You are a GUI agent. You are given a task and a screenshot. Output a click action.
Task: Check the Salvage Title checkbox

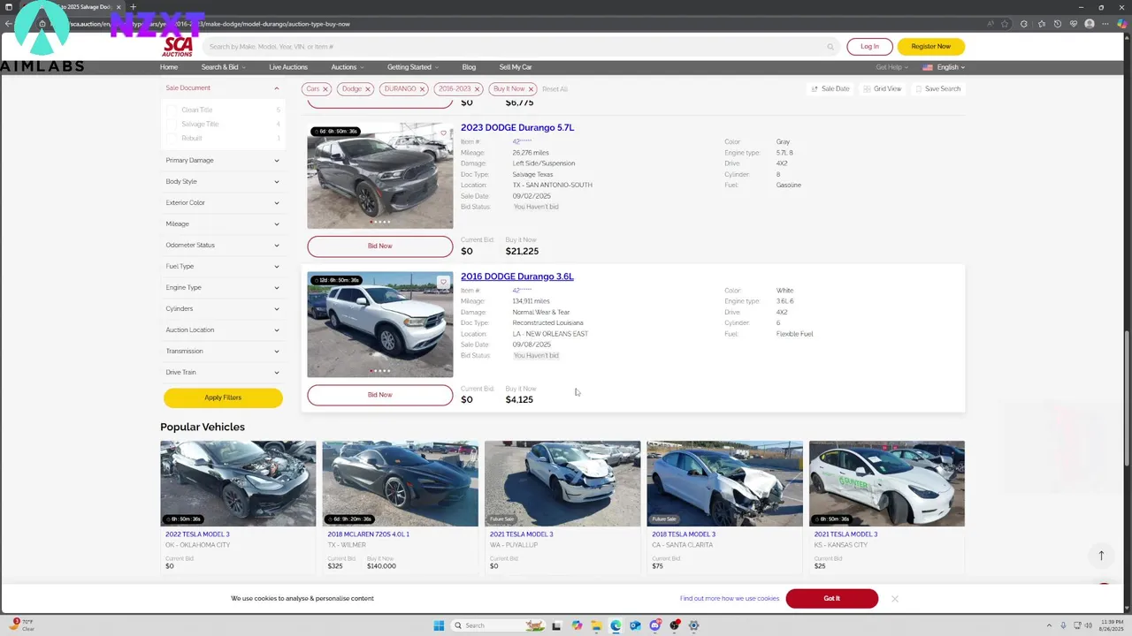tap(172, 125)
